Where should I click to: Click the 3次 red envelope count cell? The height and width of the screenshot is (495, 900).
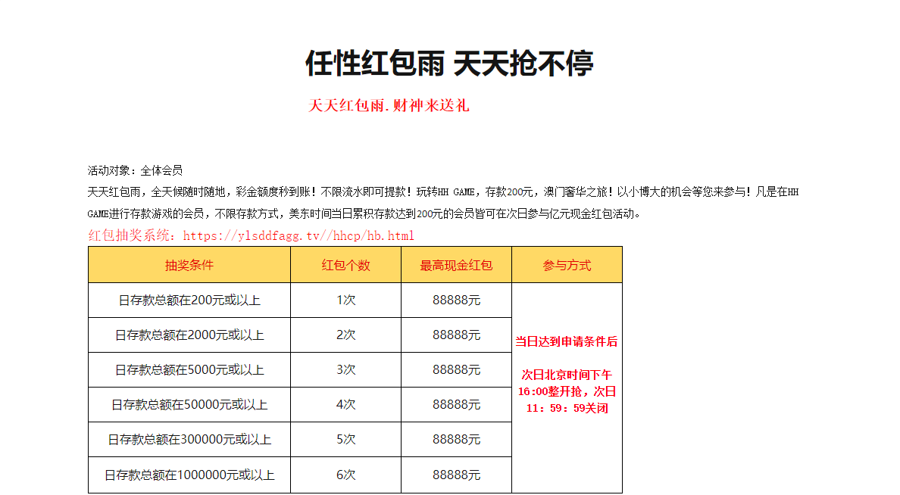(x=345, y=371)
